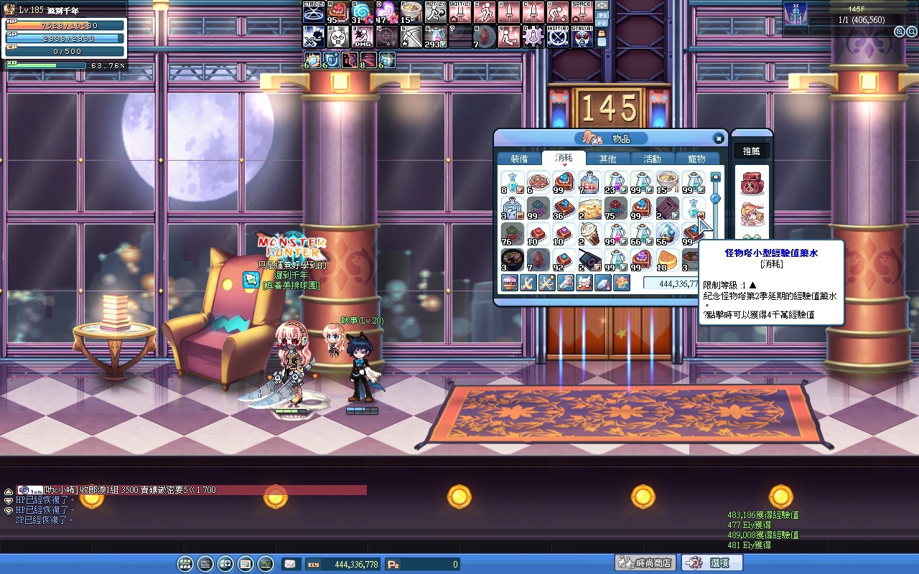This screenshot has width=919, height=574.
Task: Use the CTRL(L) skill in the hotbar
Action: point(313,12)
